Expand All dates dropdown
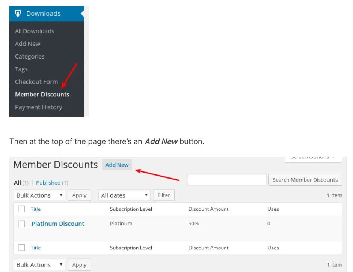This screenshot has width=353, height=272. [124, 195]
